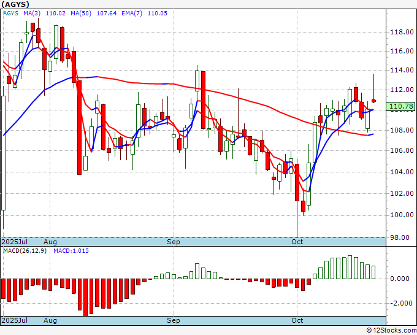Click the 114.00 price axis label

(402, 70)
